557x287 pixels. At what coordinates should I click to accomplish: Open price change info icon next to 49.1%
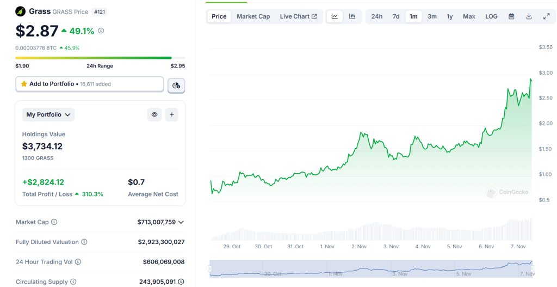coord(101,31)
